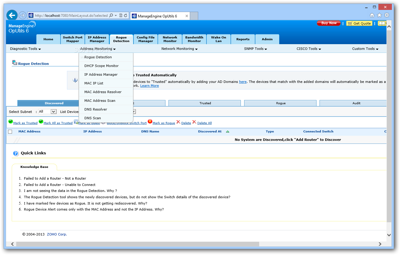Click the Quick Links question mark icon
The height and width of the screenshot is (255, 400).
(16, 153)
